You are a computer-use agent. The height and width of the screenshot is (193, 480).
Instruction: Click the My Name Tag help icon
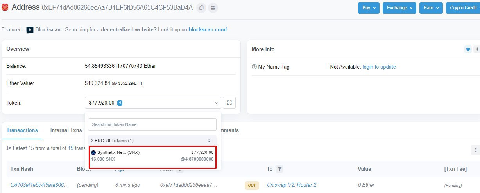tap(254, 67)
